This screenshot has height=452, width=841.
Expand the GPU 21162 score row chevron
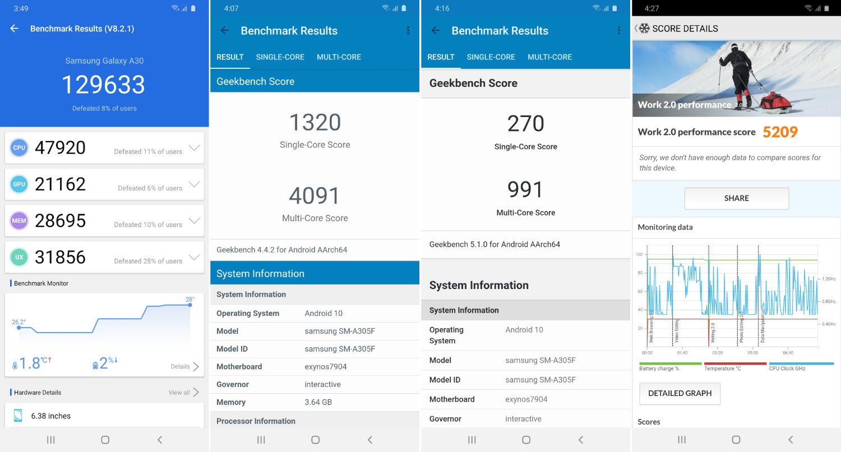[194, 184]
